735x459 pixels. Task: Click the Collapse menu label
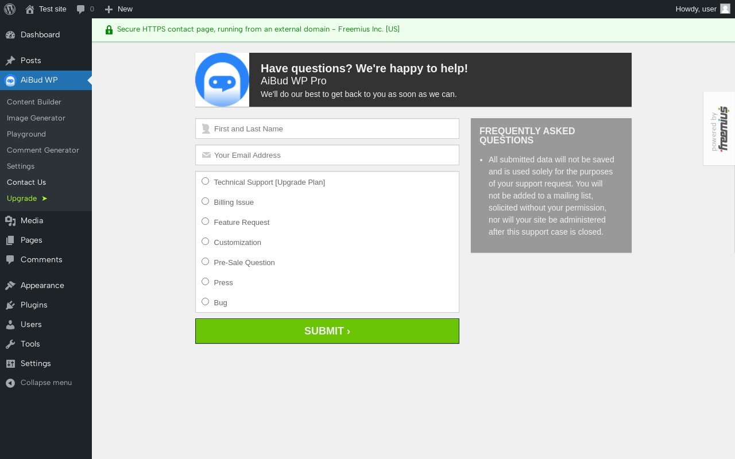[x=46, y=383]
